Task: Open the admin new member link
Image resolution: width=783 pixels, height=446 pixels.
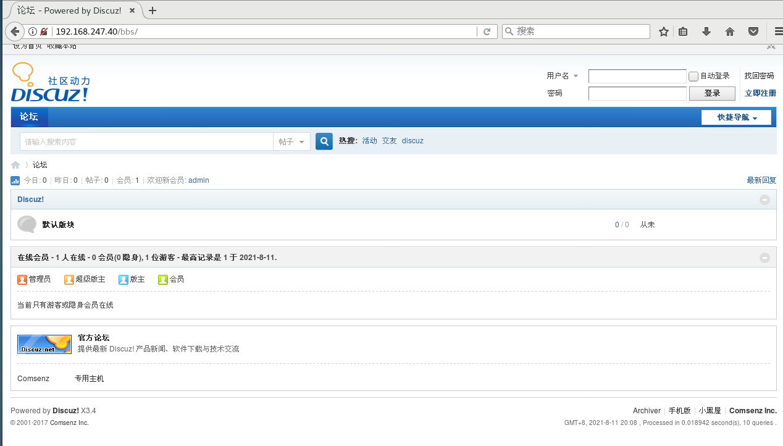Action: [x=199, y=180]
